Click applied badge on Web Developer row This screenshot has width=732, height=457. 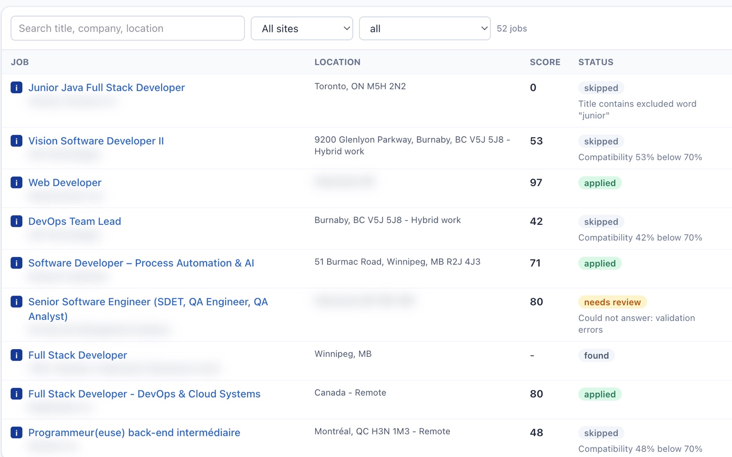[600, 183]
